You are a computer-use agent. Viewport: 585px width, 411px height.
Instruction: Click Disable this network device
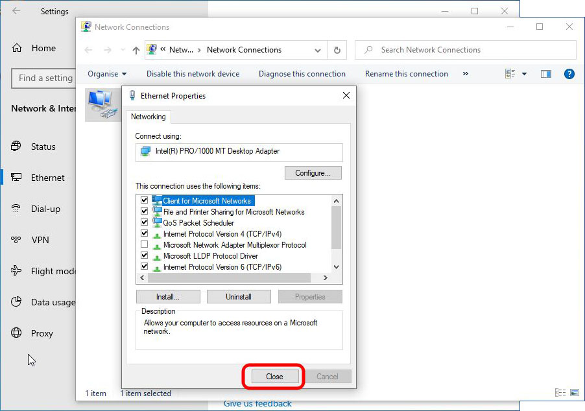193,74
